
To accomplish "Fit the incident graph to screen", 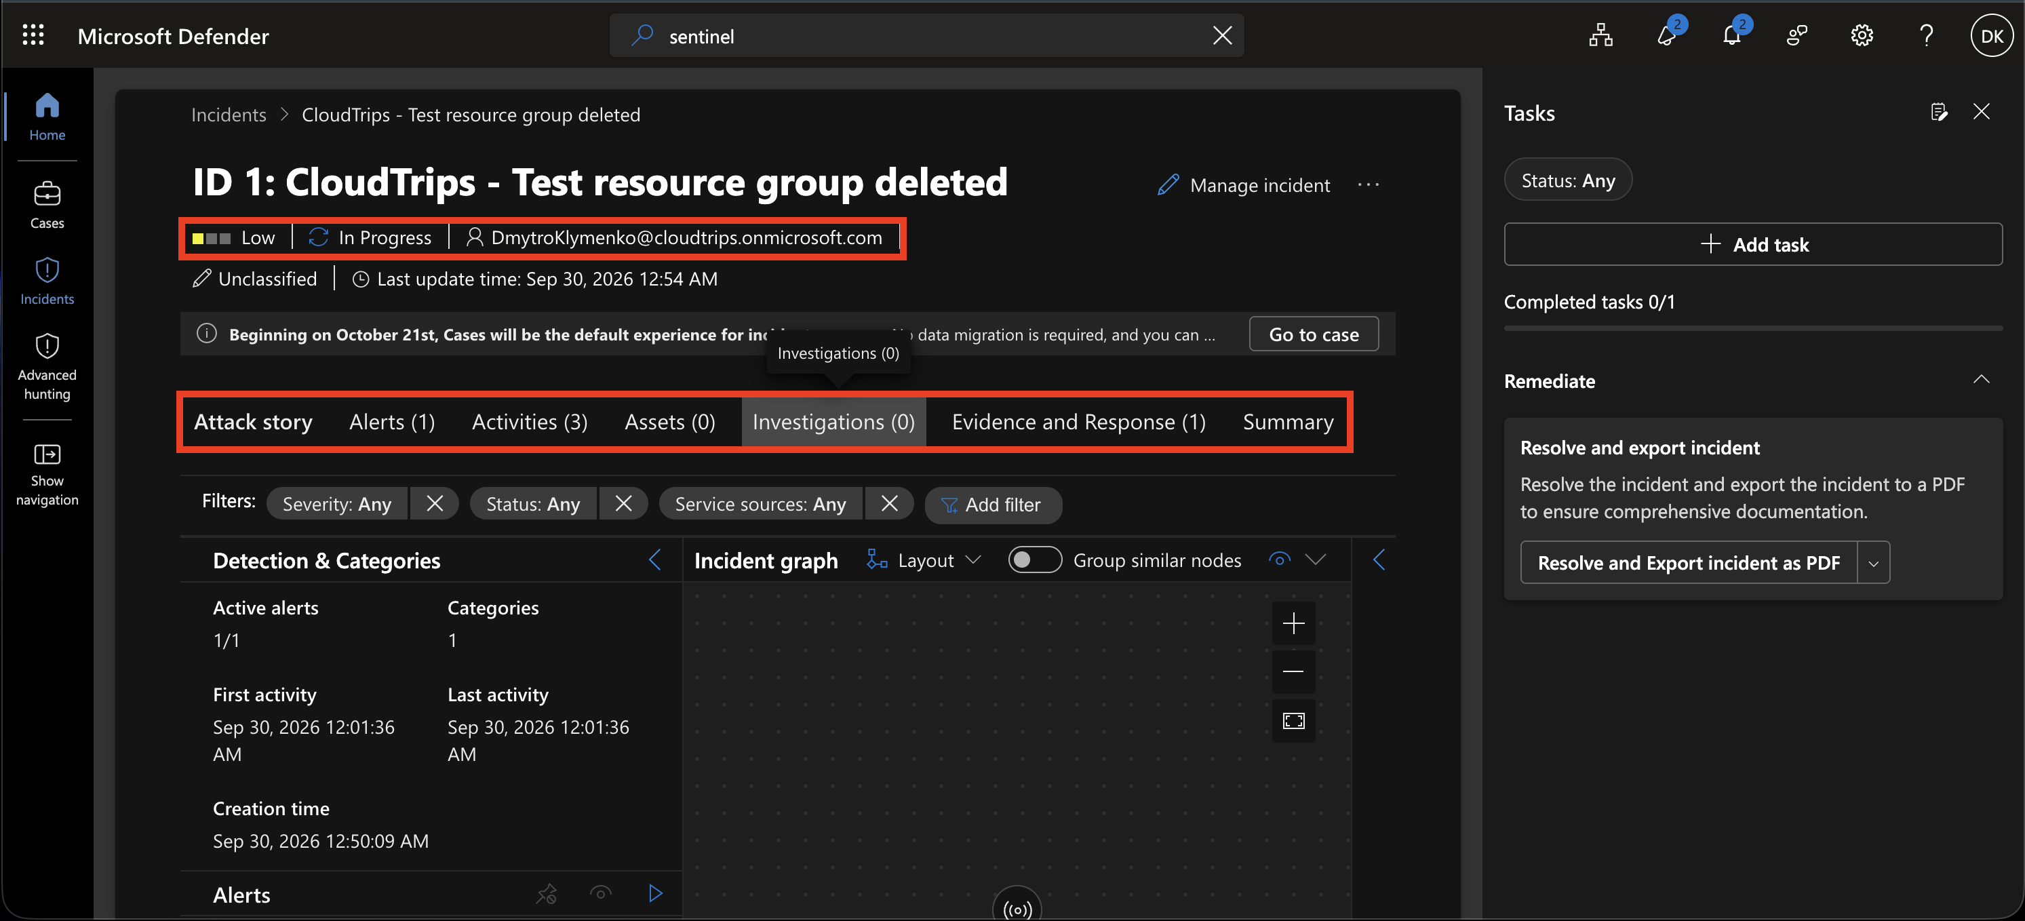I will (x=1293, y=721).
